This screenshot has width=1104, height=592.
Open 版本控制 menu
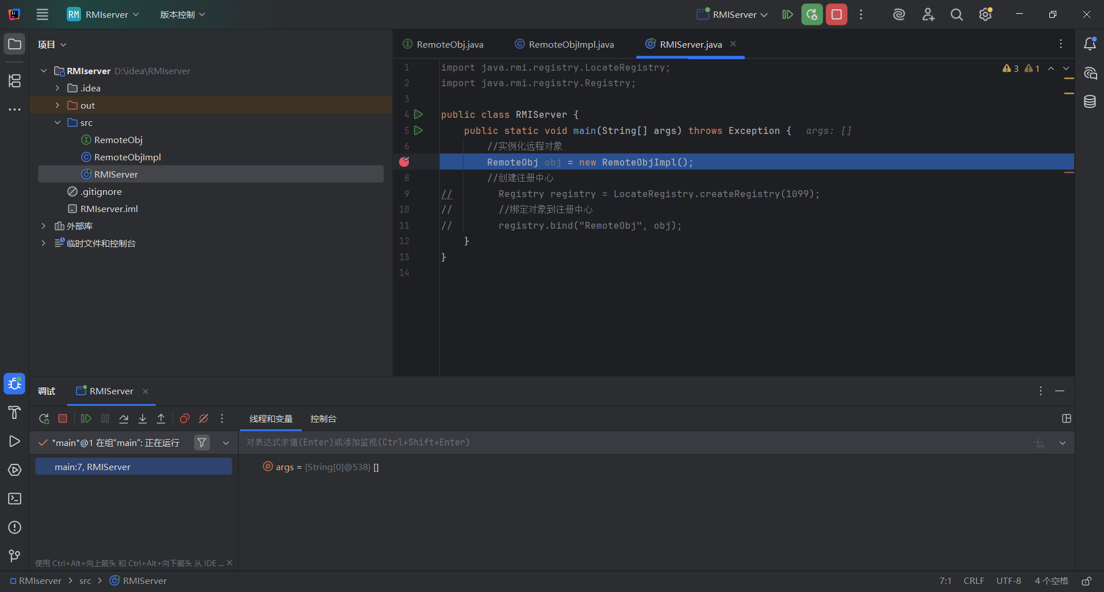[x=182, y=15]
